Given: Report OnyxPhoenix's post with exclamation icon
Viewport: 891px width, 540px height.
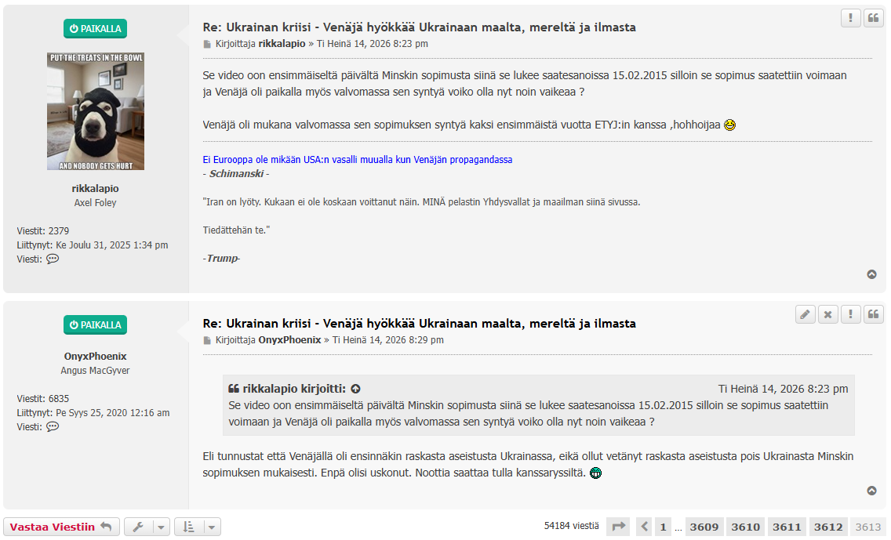Looking at the screenshot, I should 851,314.
